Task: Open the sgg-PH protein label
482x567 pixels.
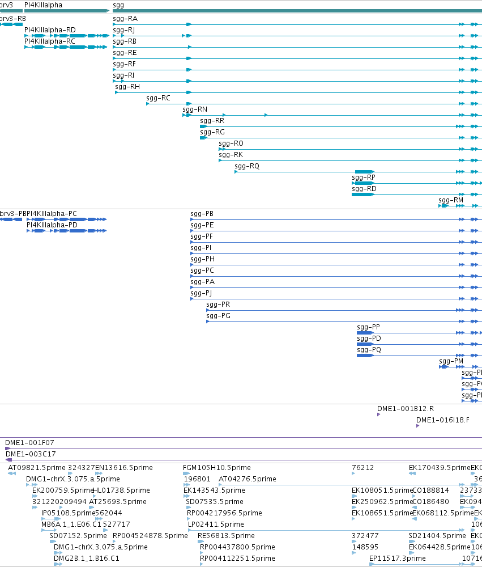Action: 202,259
